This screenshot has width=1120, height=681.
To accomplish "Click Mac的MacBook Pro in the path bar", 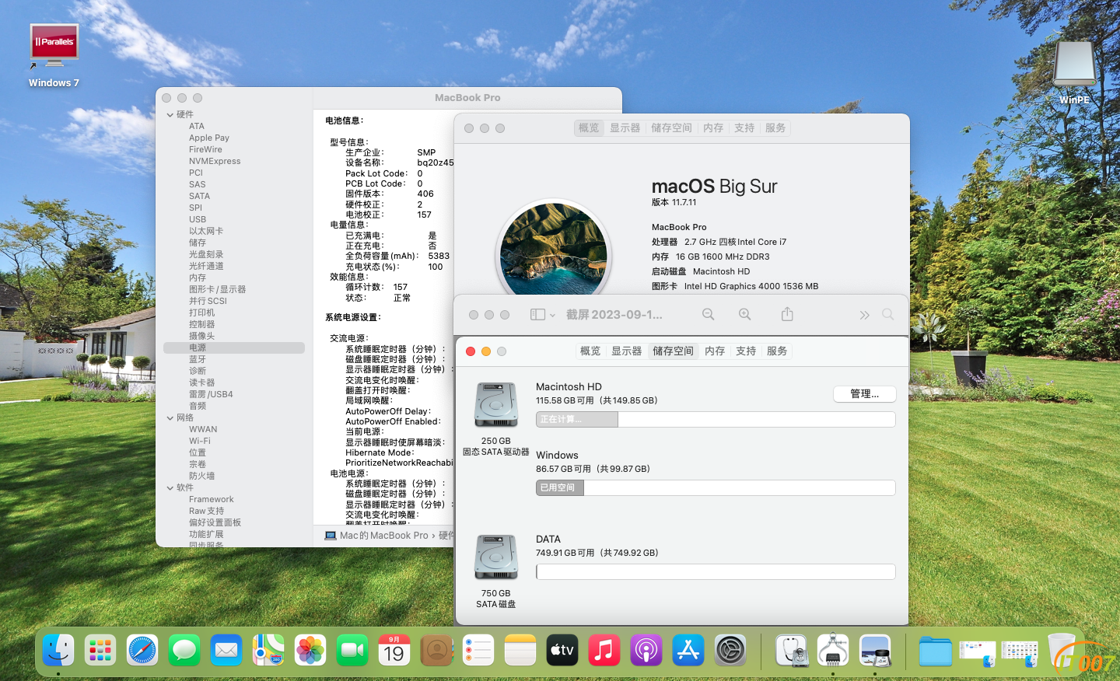I will pyautogui.click(x=384, y=536).
